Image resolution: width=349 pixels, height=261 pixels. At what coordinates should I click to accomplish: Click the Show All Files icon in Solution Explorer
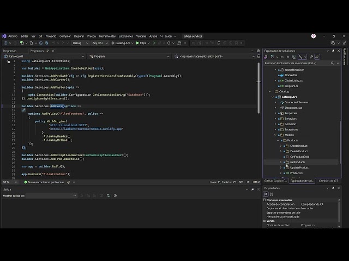[x=293, y=57]
